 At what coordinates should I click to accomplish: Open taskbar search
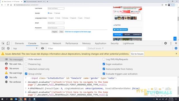point(7,99)
